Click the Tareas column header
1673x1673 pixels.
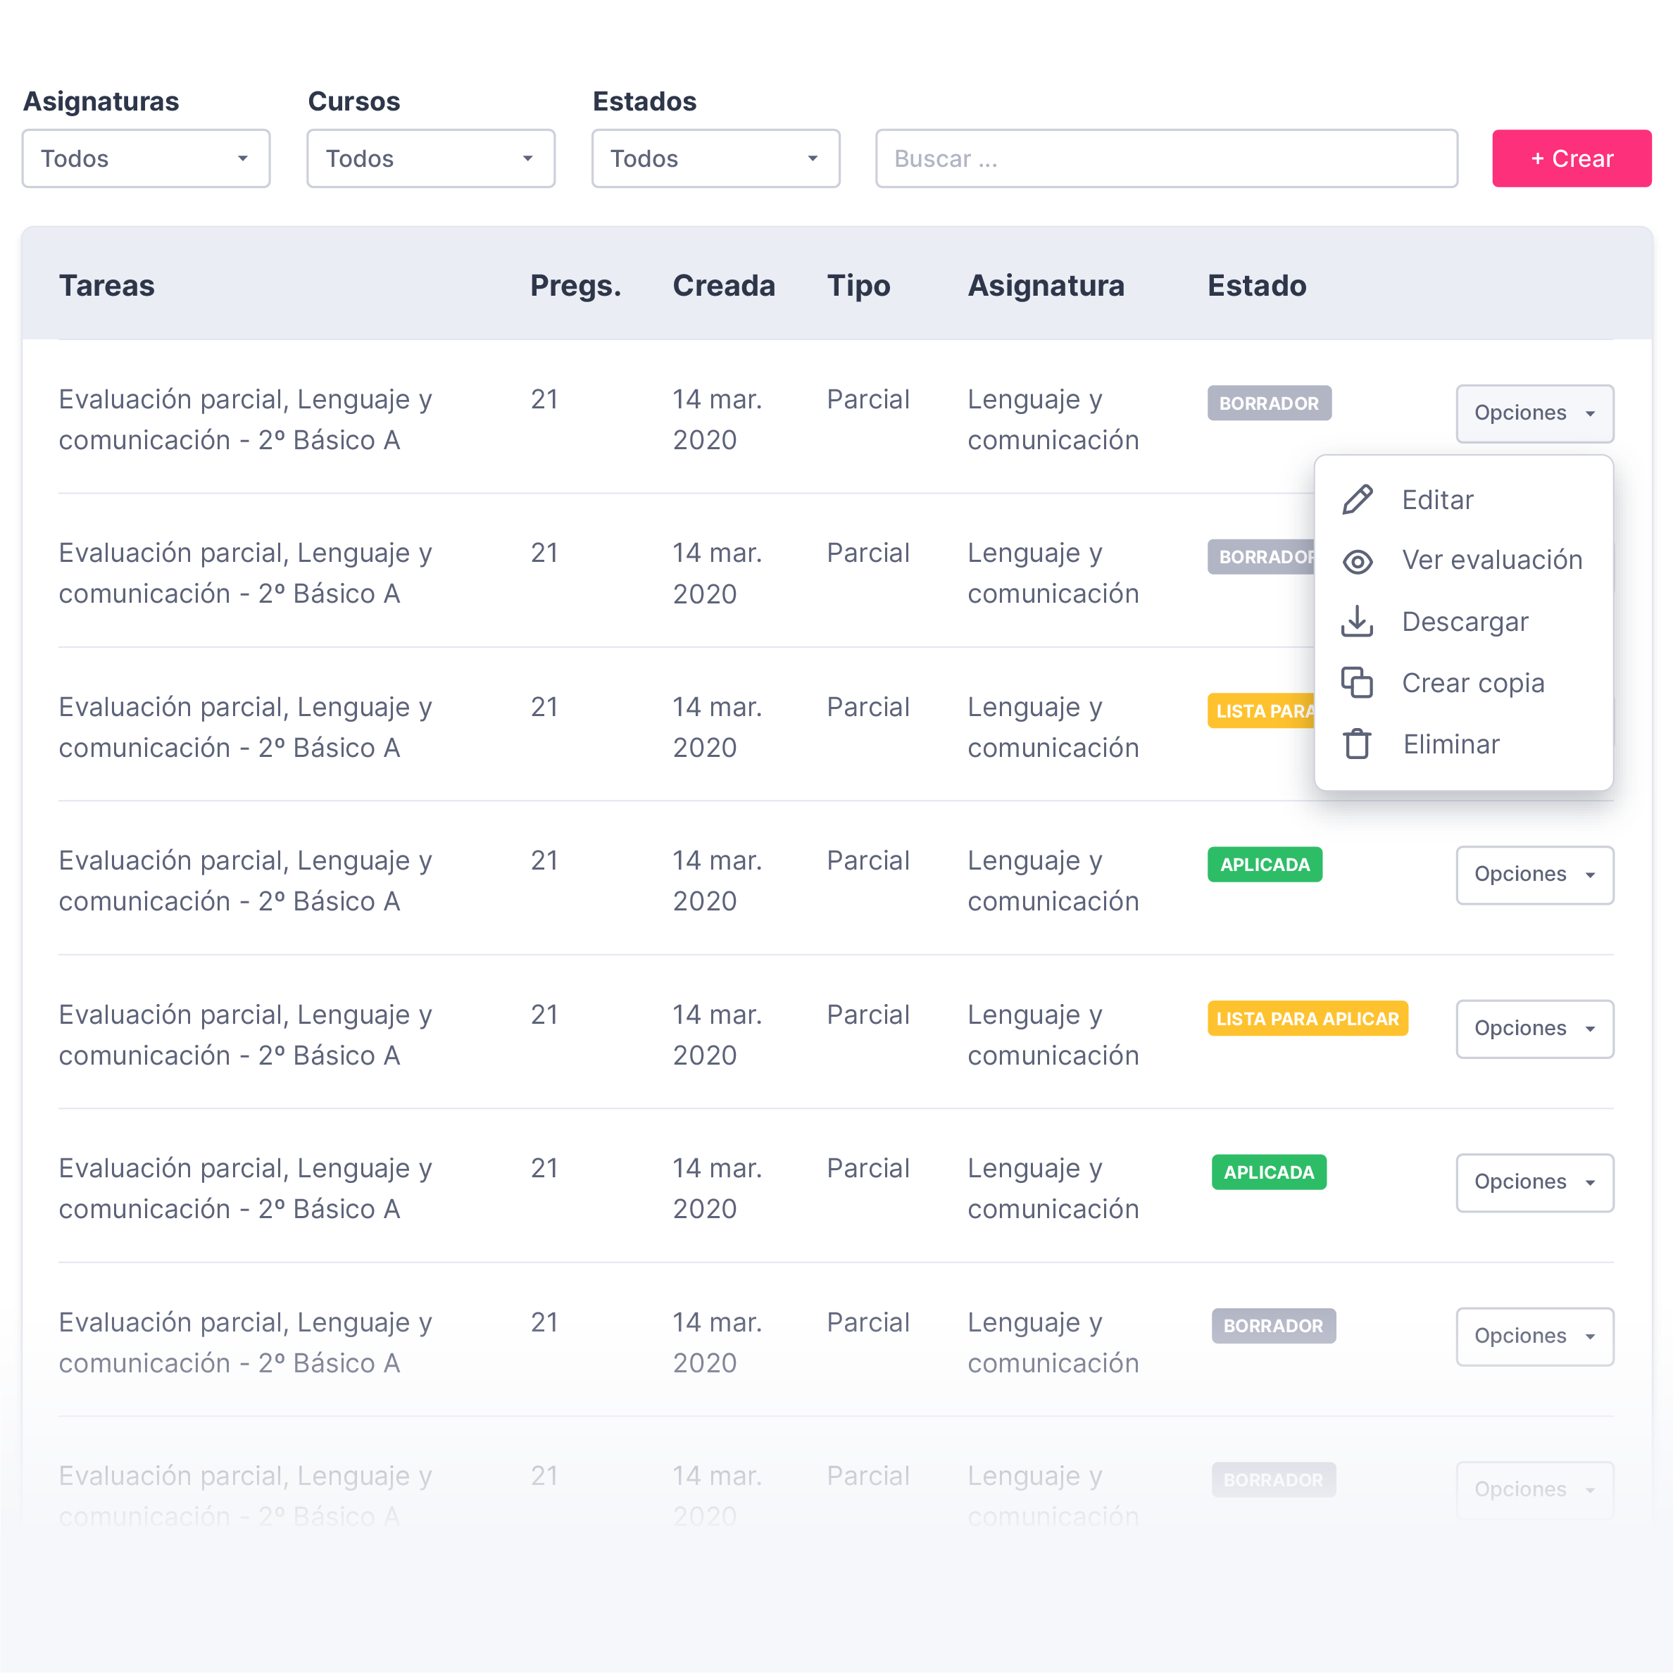pyautogui.click(x=106, y=285)
